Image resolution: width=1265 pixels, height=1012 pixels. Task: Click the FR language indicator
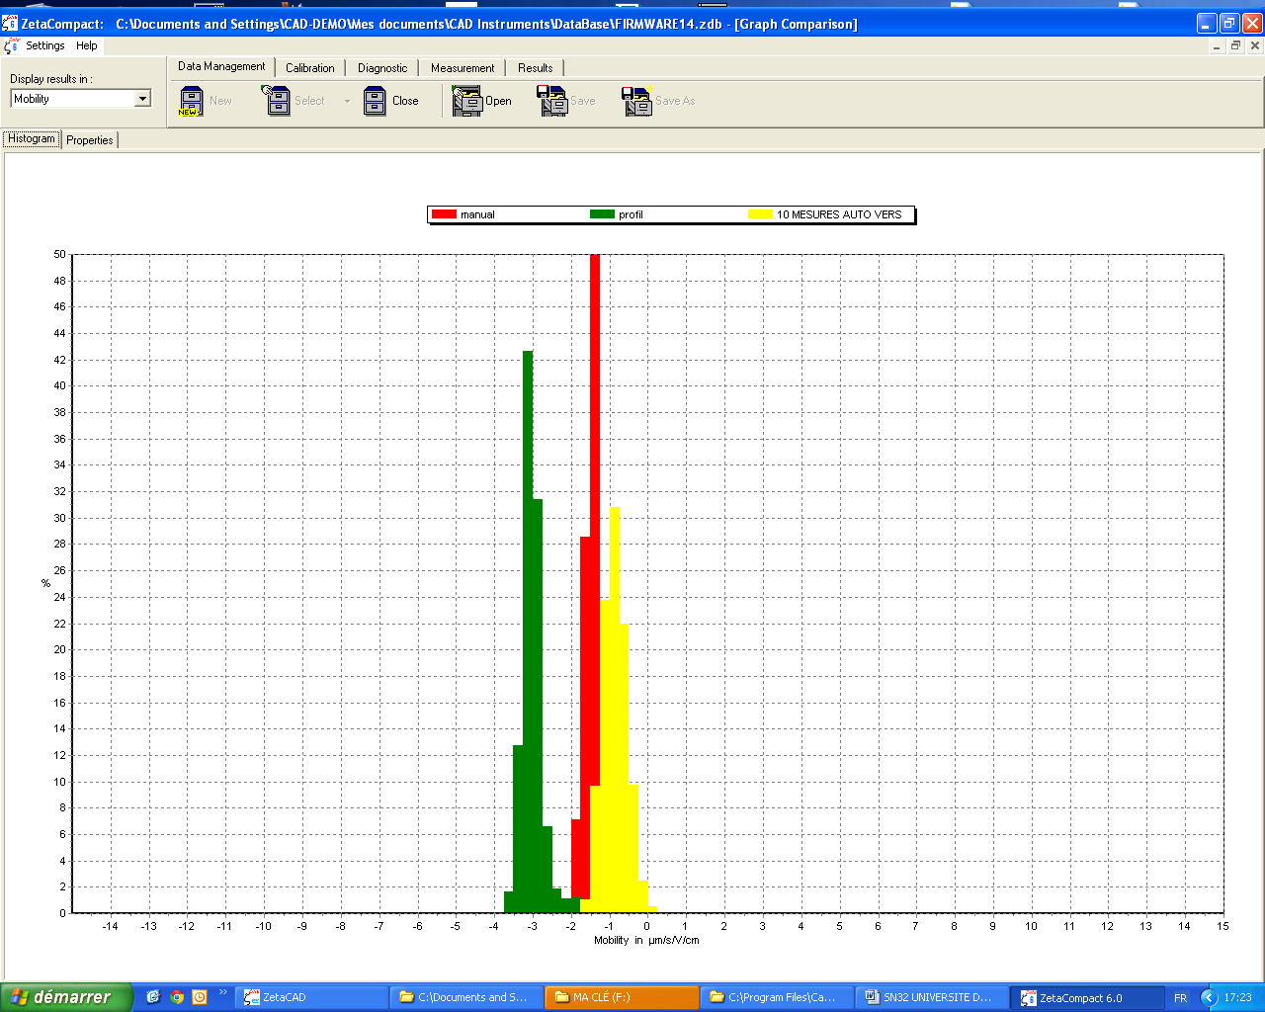pyautogui.click(x=1180, y=998)
